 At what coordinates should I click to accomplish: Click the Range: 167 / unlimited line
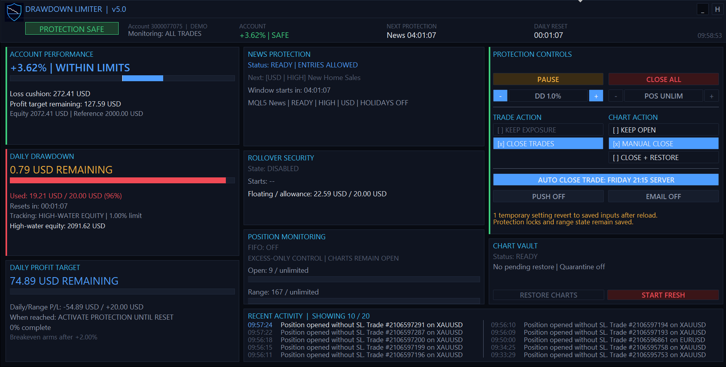click(283, 292)
